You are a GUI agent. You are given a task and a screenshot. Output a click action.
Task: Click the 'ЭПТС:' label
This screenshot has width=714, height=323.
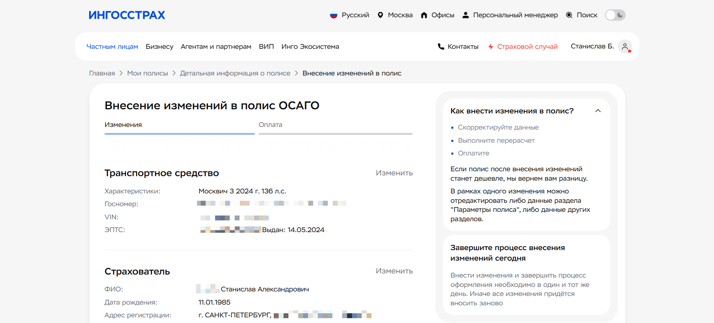click(x=115, y=230)
